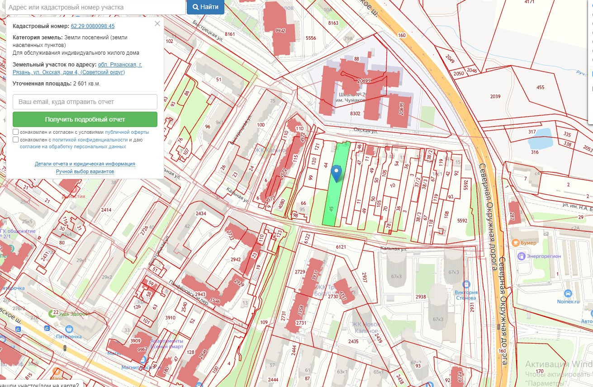593x387 pixels.
Task: Click parcel number 317 by the pond
Action: click(532, 132)
